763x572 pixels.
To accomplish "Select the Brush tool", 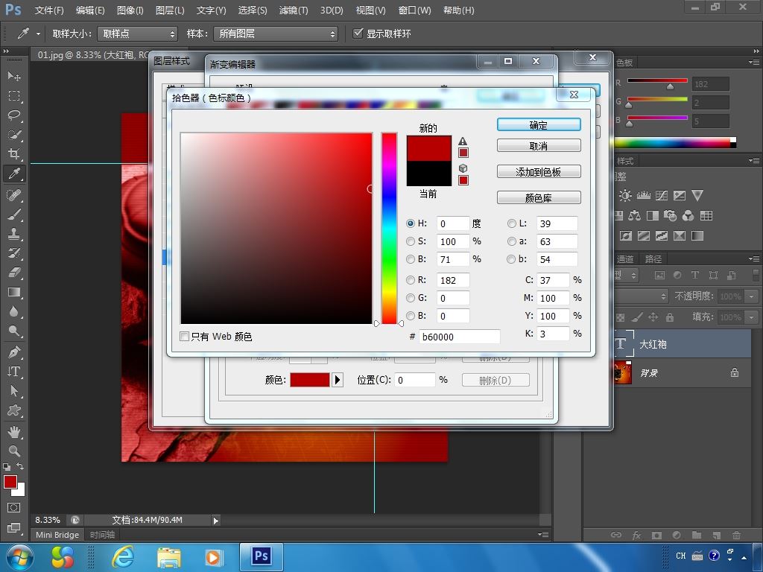I will [x=14, y=214].
